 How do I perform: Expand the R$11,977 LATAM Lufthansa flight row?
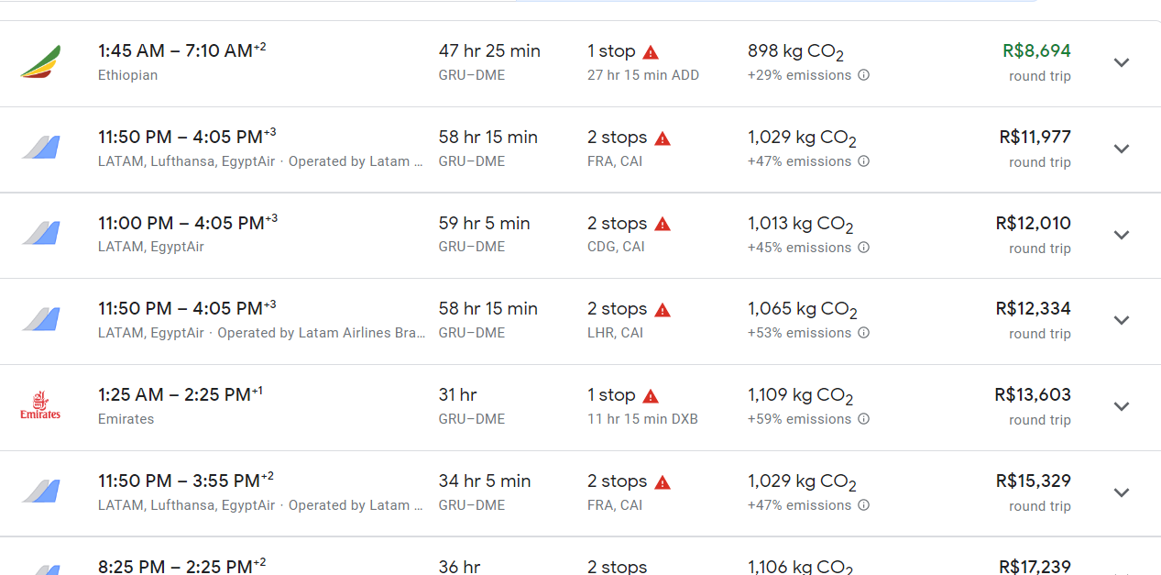point(1122,149)
